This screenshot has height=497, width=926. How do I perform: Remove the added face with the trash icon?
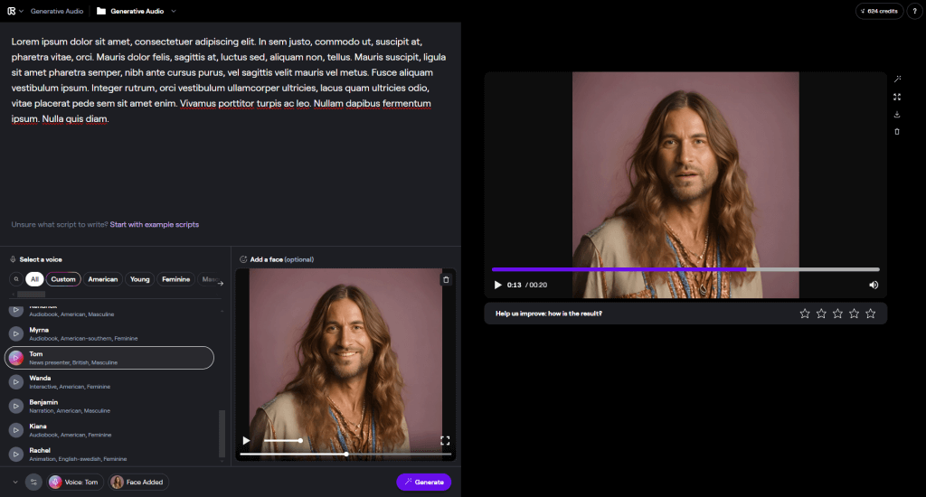click(447, 280)
